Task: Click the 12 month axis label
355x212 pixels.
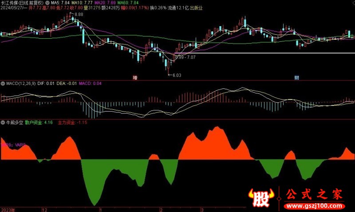Action: coord(45,210)
